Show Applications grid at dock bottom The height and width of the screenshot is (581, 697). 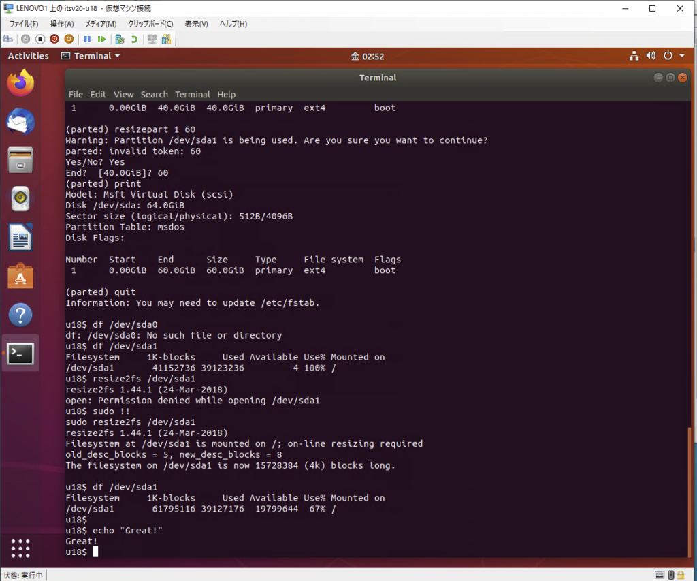[x=20, y=548]
